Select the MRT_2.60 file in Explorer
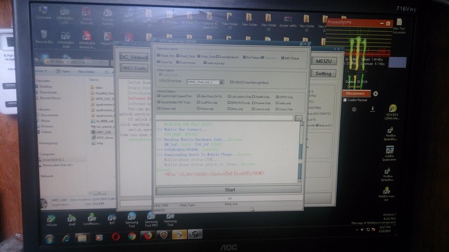 104,132
